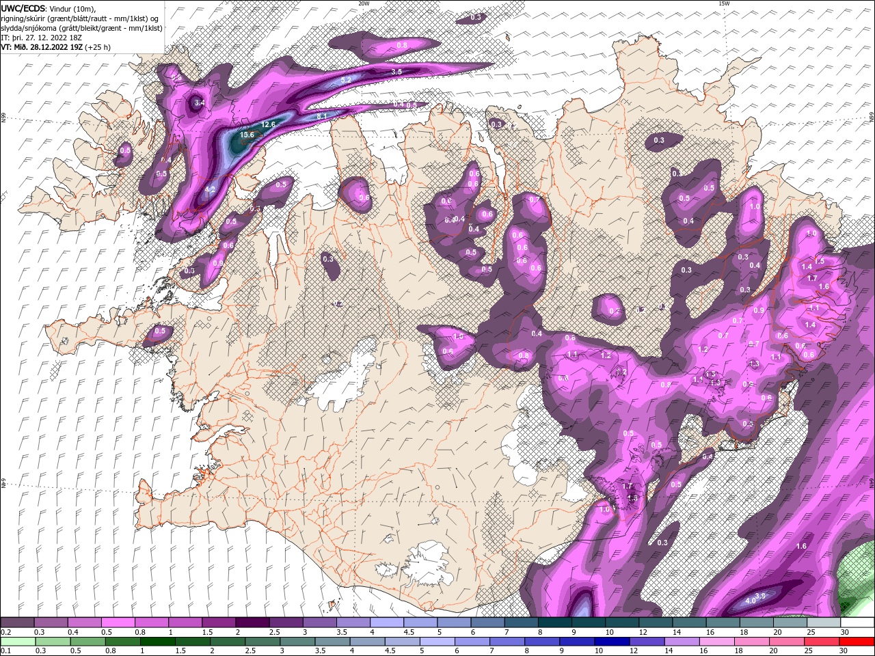
Task: Select the 8.1 precipitation label
Action: (x=323, y=116)
